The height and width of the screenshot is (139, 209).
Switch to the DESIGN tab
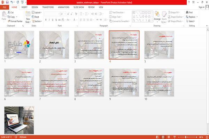click(35, 7)
